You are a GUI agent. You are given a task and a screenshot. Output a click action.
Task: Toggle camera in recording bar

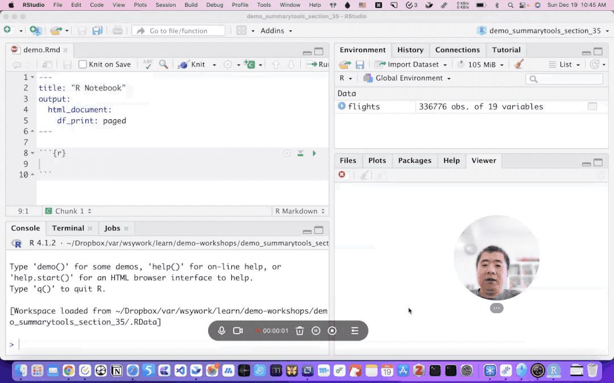[x=238, y=331]
